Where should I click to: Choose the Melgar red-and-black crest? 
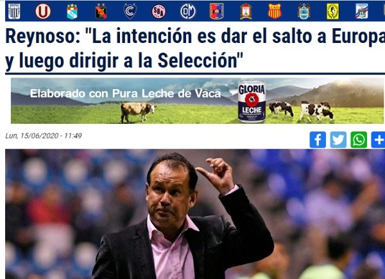coord(101,12)
